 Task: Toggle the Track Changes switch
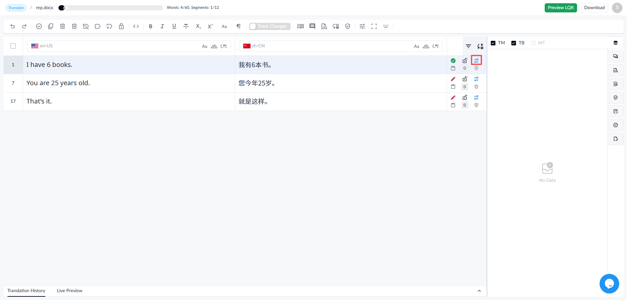click(x=270, y=26)
